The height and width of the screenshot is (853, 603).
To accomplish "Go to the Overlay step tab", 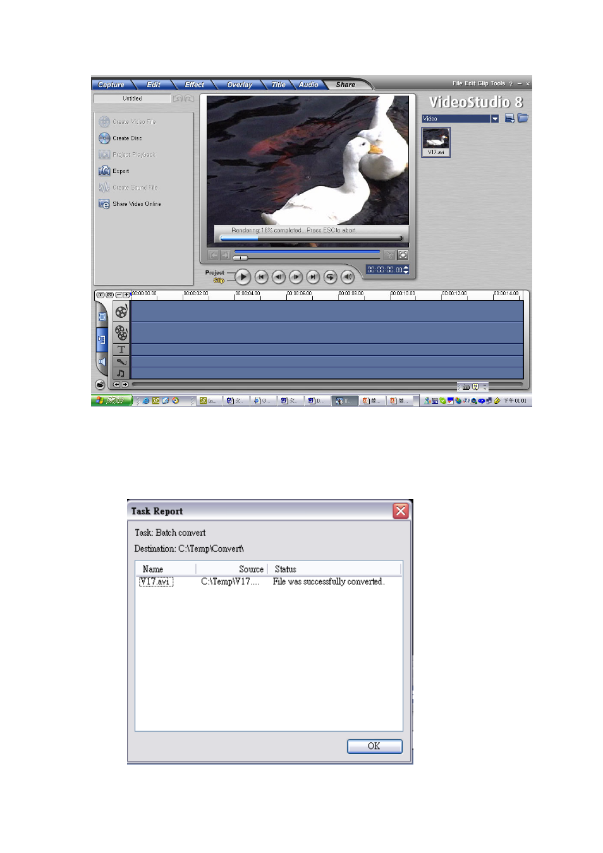I will point(240,85).
